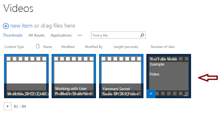Sort by Content Type column
Image resolution: width=221 pixels, height=126 pixels.
(14, 47)
